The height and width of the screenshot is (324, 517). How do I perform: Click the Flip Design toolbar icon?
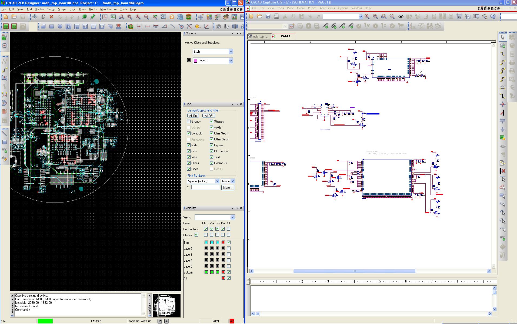(189, 17)
